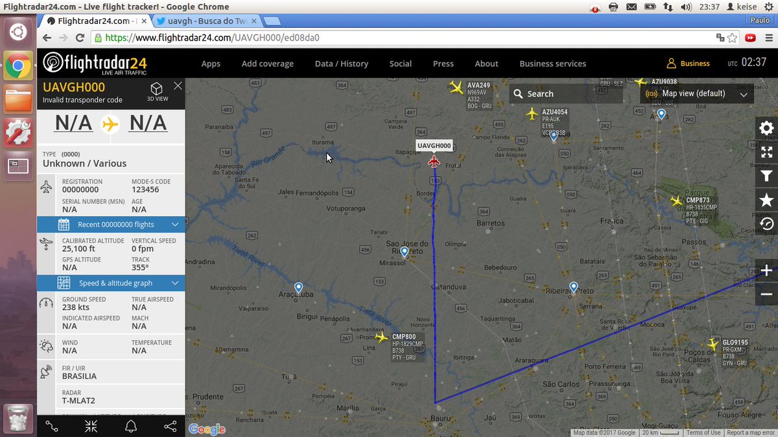Screen dimensions: 778x437
Task: Open the Data / History menu
Action: coord(342,63)
